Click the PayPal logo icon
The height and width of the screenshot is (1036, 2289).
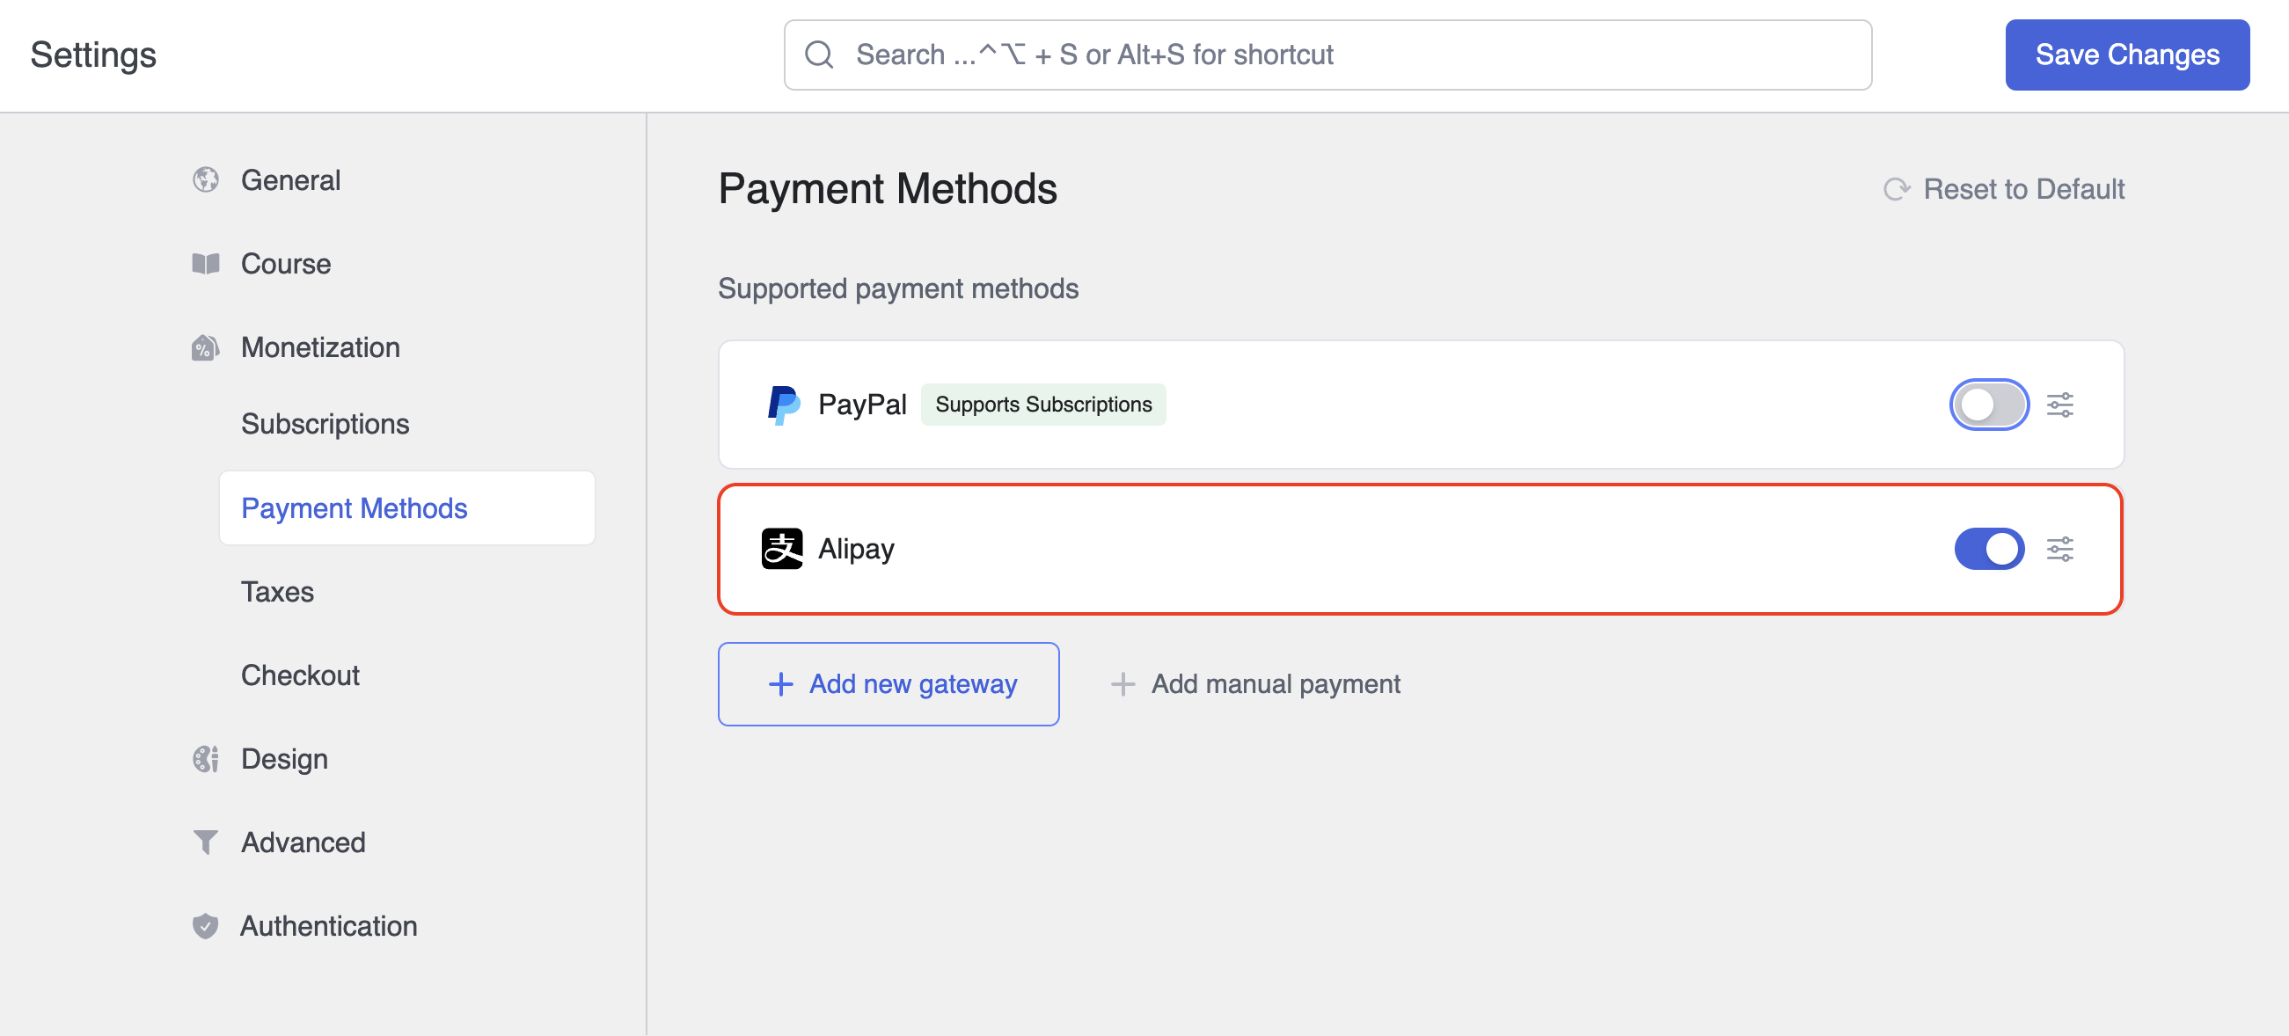[781, 405]
